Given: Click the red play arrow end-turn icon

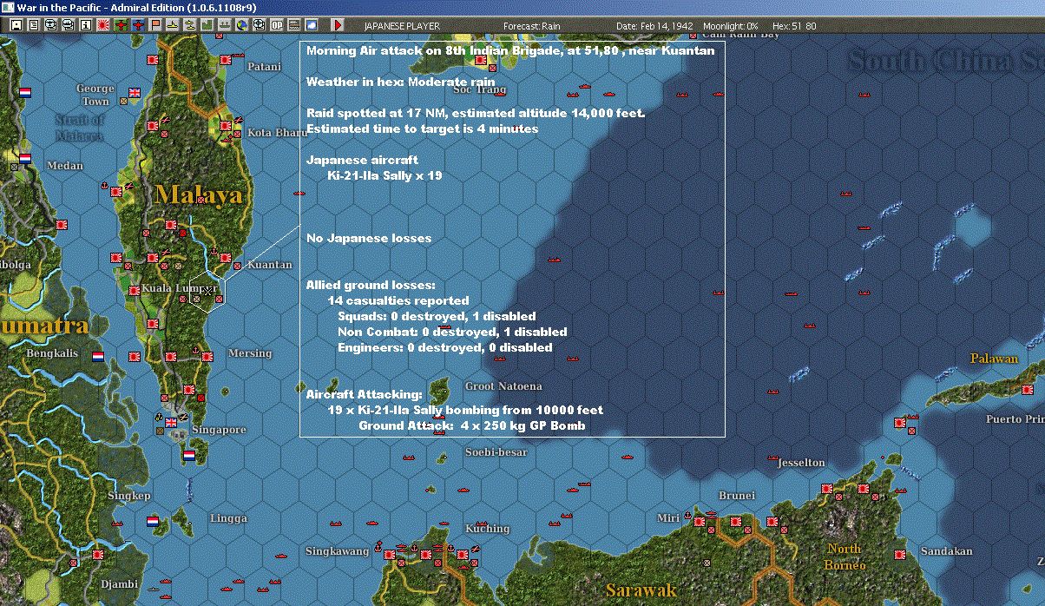Looking at the screenshot, I should 338,25.
